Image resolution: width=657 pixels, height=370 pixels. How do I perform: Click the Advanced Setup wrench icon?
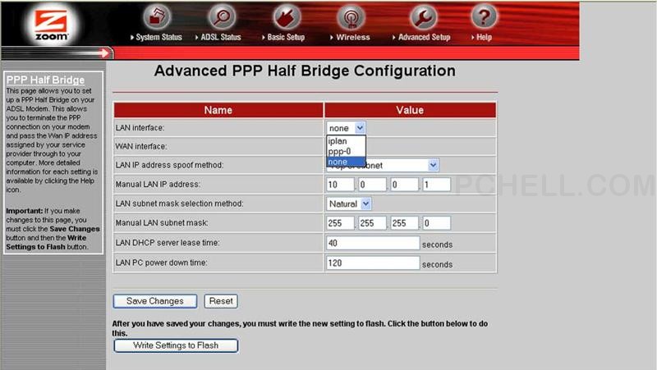pyautogui.click(x=424, y=16)
